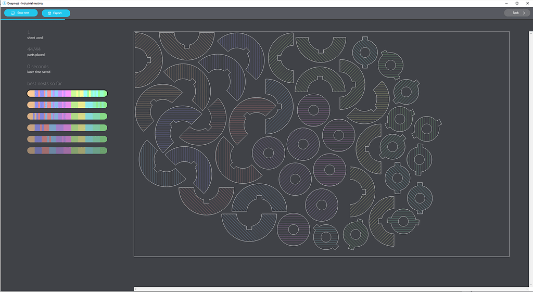Select the third best nest color bar
This screenshot has height=292, width=533.
click(x=67, y=117)
